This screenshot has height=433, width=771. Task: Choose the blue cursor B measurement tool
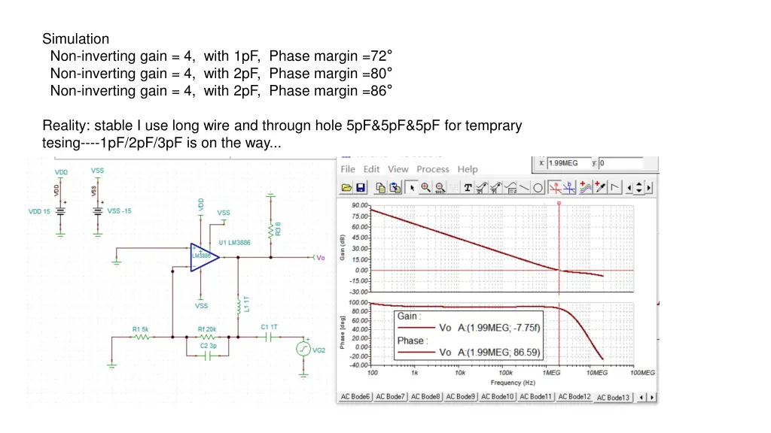coord(568,188)
